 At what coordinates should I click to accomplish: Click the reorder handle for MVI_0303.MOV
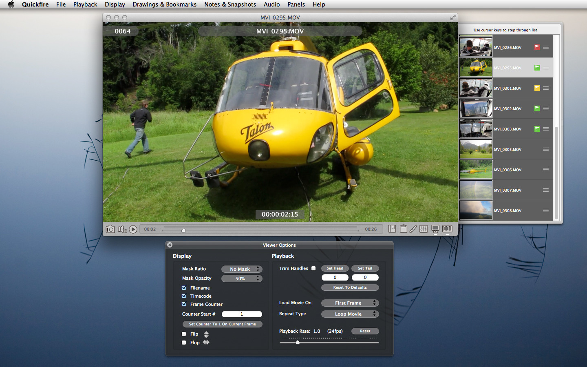click(x=546, y=129)
